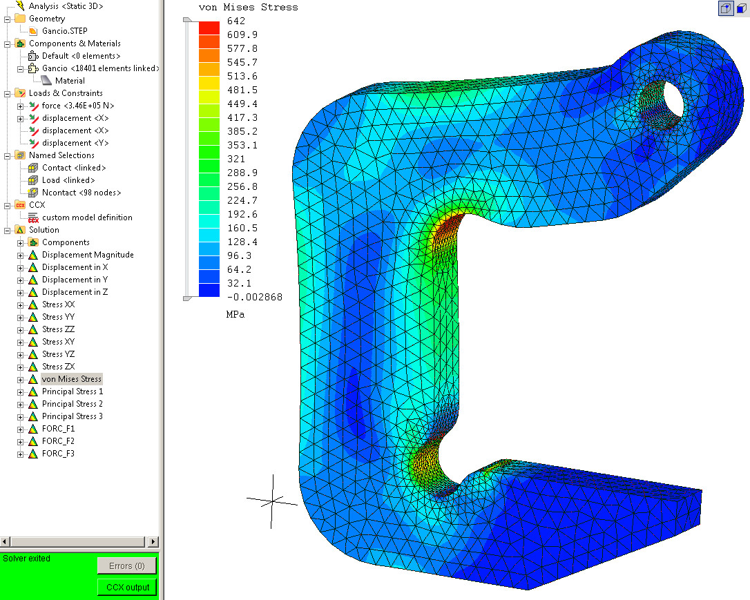Collapse the Named Selections node

(x=7, y=156)
